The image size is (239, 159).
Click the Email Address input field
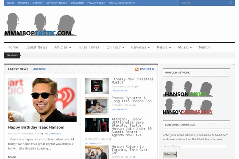194,146
